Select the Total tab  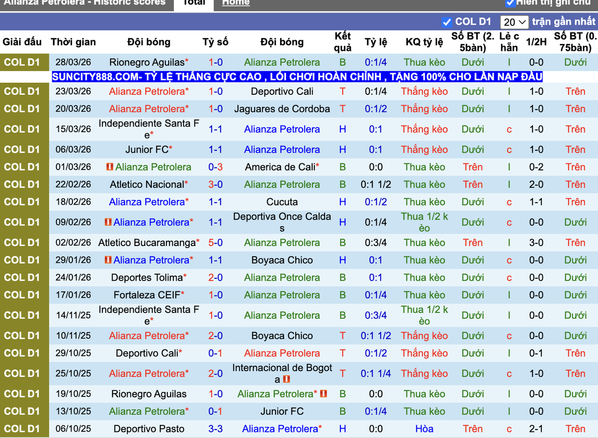[x=194, y=2]
